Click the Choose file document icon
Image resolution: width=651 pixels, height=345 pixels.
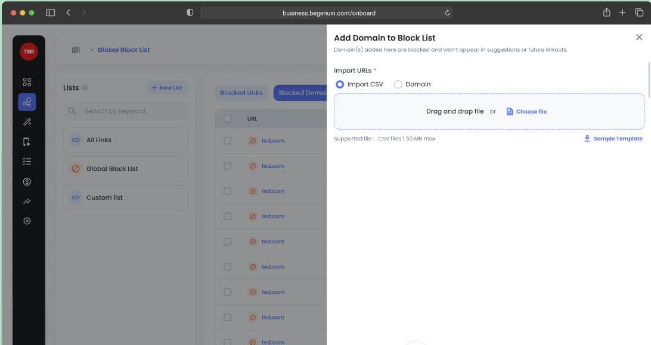coord(510,111)
